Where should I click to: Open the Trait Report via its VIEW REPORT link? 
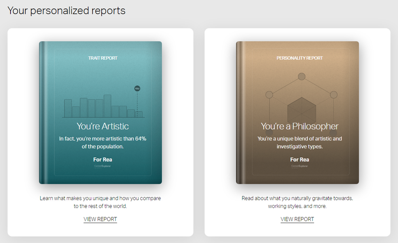(x=100, y=219)
